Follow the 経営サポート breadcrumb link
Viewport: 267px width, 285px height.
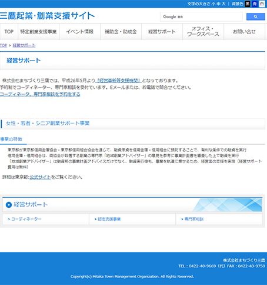tap(24, 45)
